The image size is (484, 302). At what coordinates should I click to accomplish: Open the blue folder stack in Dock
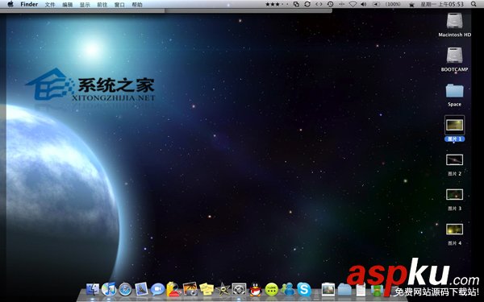pos(344,290)
